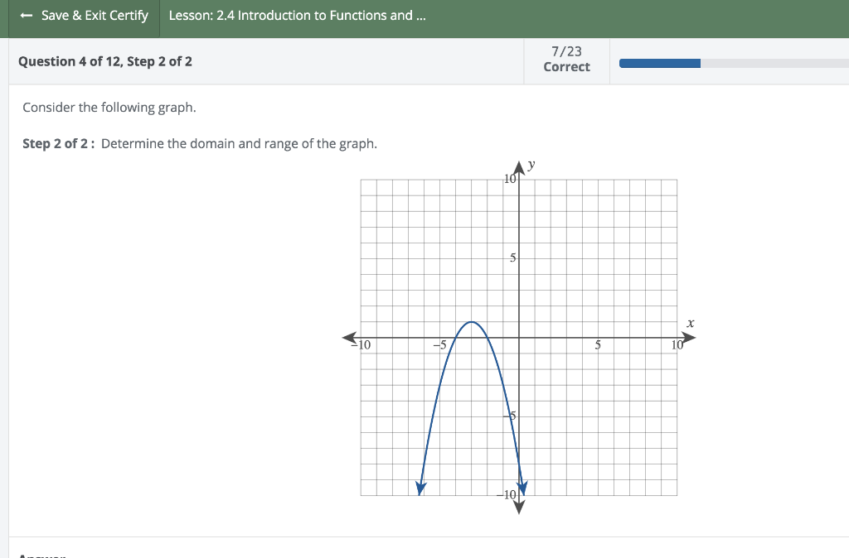Click the 7/23 Correct counter
The image size is (849, 558).
pyautogui.click(x=566, y=60)
